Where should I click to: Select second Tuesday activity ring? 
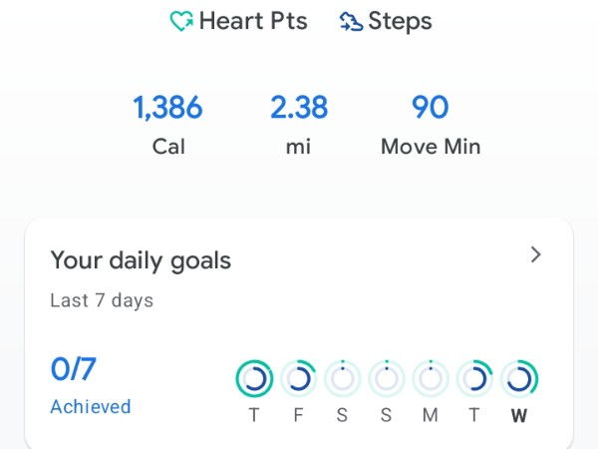(x=474, y=379)
